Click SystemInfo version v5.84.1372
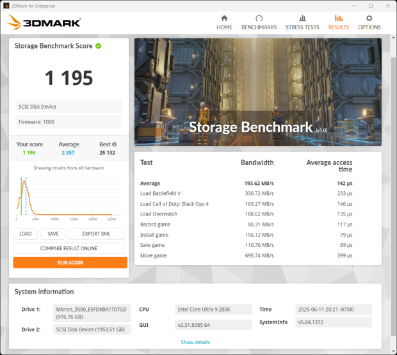Screen dimensions: 397x355 click(334, 322)
